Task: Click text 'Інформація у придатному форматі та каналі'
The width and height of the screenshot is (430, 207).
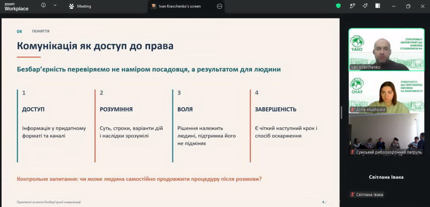Action: click(54, 132)
